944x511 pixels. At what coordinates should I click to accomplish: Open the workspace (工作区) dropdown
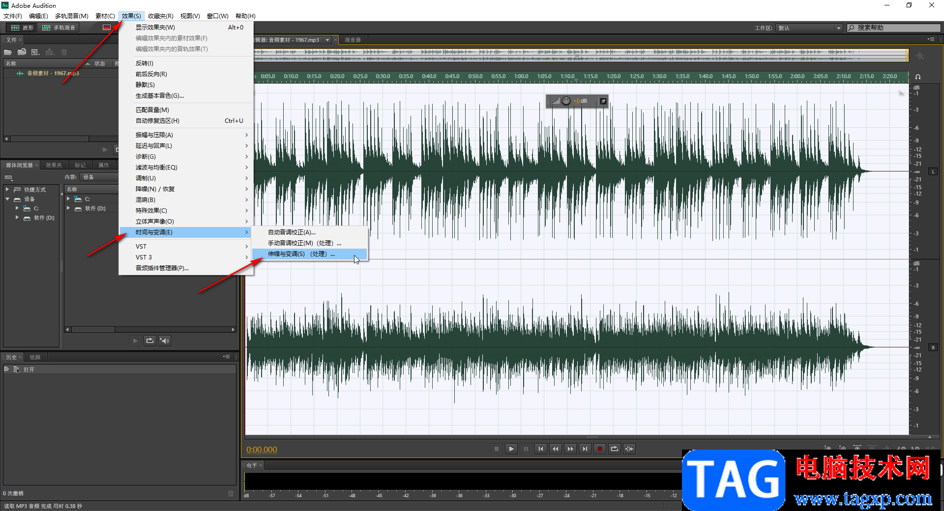tap(810, 28)
